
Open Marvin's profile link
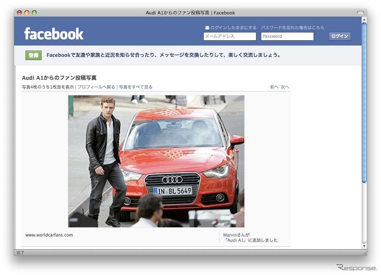(x=230, y=235)
